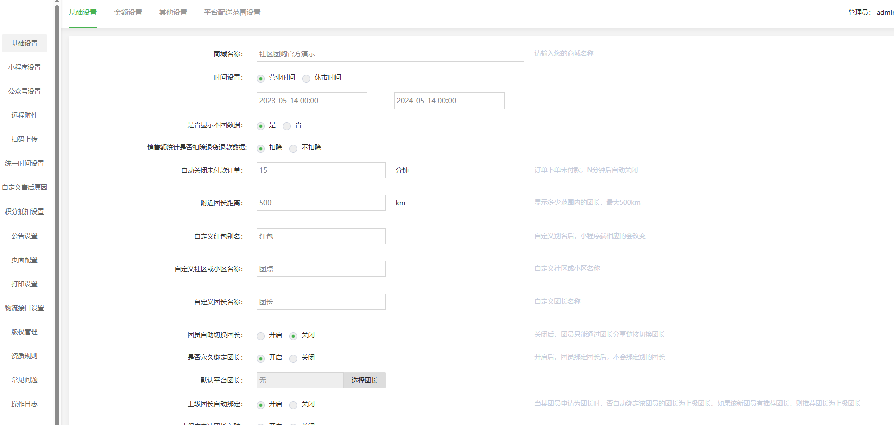Open the start date field 2023-05-14

[311, 101]
